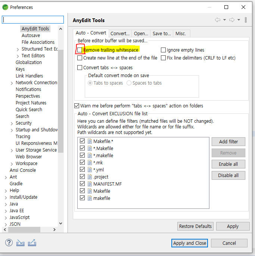Check Fix line delimiters option
This screenshot has width=255, height=256.
coord(163,58)
